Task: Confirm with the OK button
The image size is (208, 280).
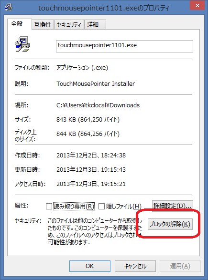Action: pyautogui.click(x=90, y=266)
